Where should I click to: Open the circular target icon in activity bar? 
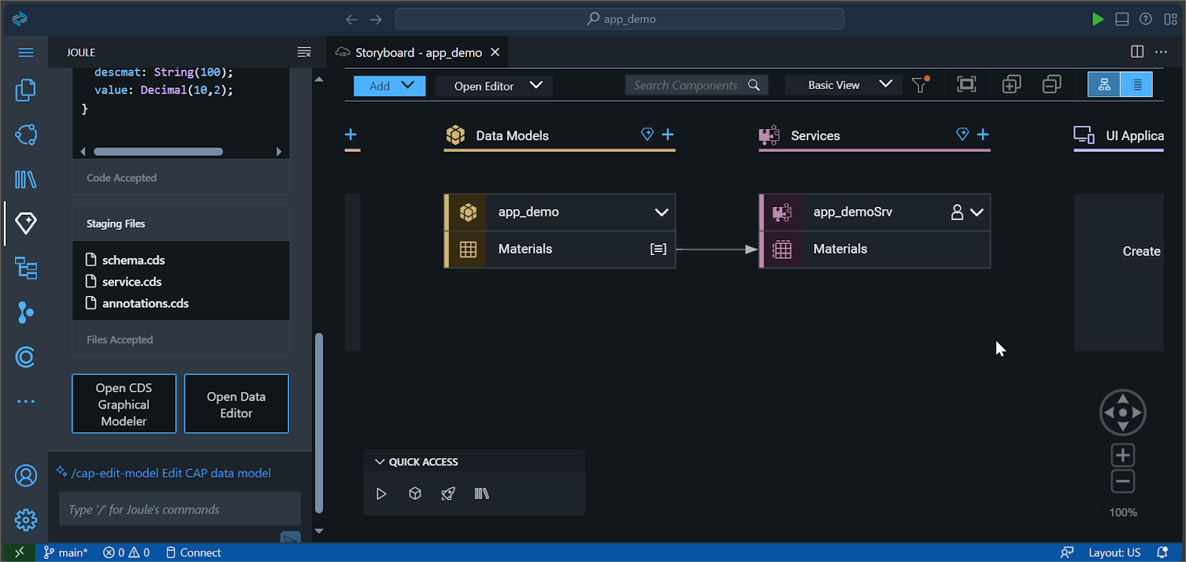coord(26,357)
